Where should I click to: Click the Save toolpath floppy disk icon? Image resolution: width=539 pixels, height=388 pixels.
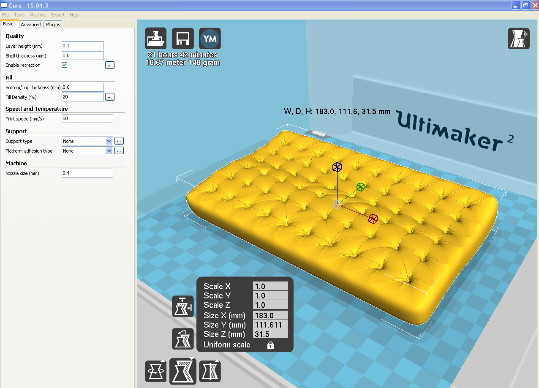(x=183, y=39)
